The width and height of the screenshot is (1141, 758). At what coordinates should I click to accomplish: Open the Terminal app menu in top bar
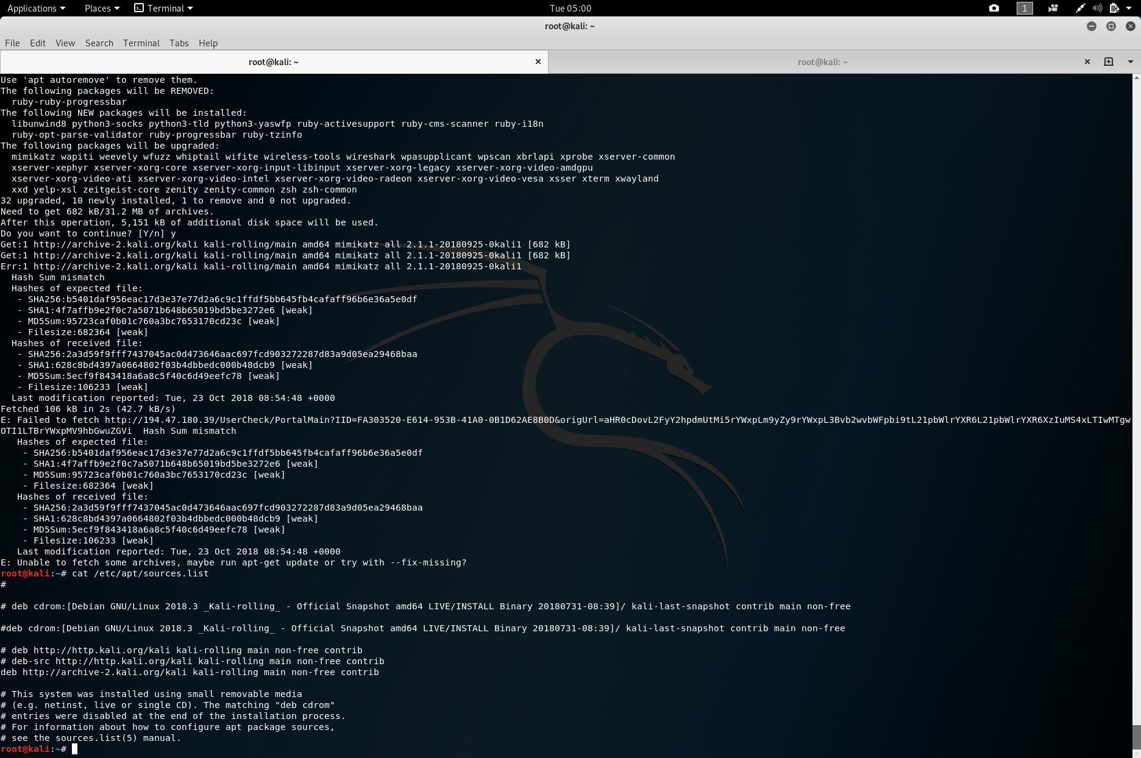pos(163,8)
